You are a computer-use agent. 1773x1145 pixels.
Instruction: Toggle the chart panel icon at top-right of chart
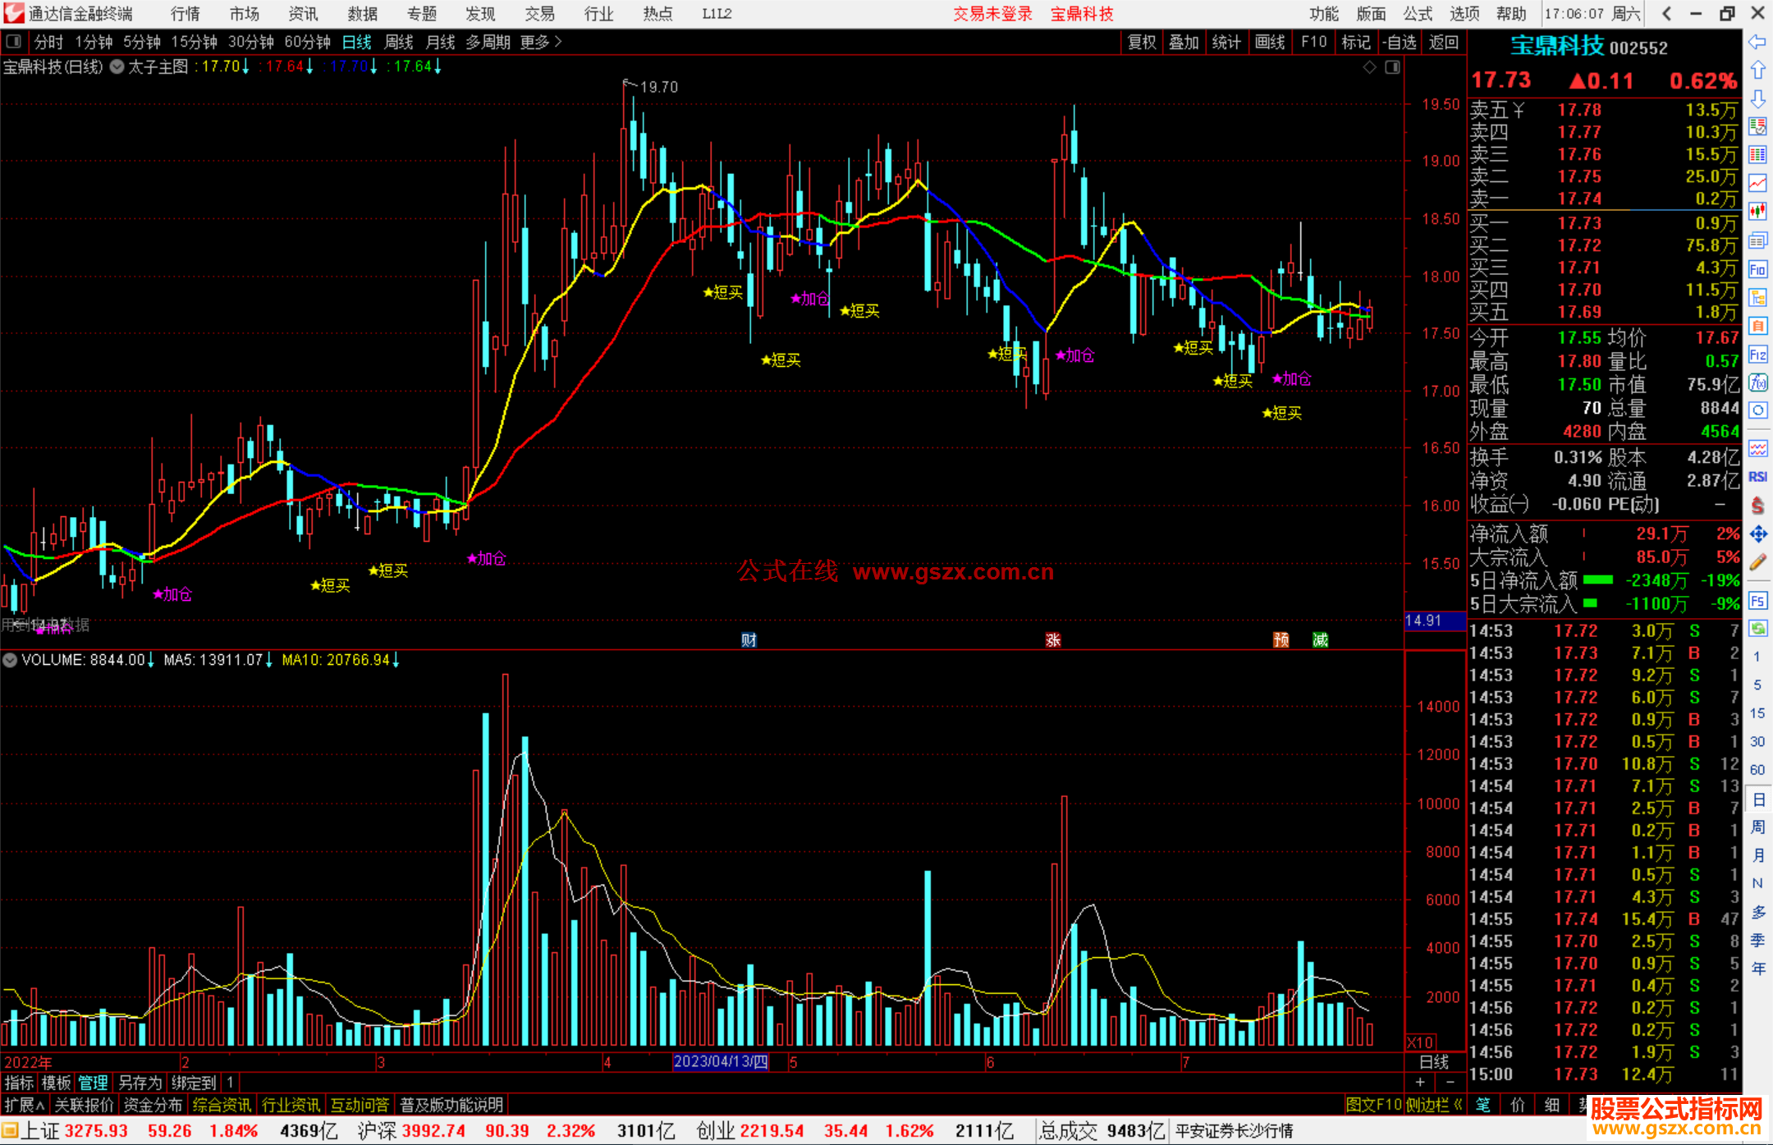(x=1392, y=67)
